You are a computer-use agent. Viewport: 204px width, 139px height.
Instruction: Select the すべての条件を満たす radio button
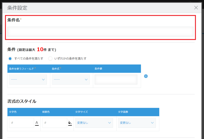[x=10, y=58]
